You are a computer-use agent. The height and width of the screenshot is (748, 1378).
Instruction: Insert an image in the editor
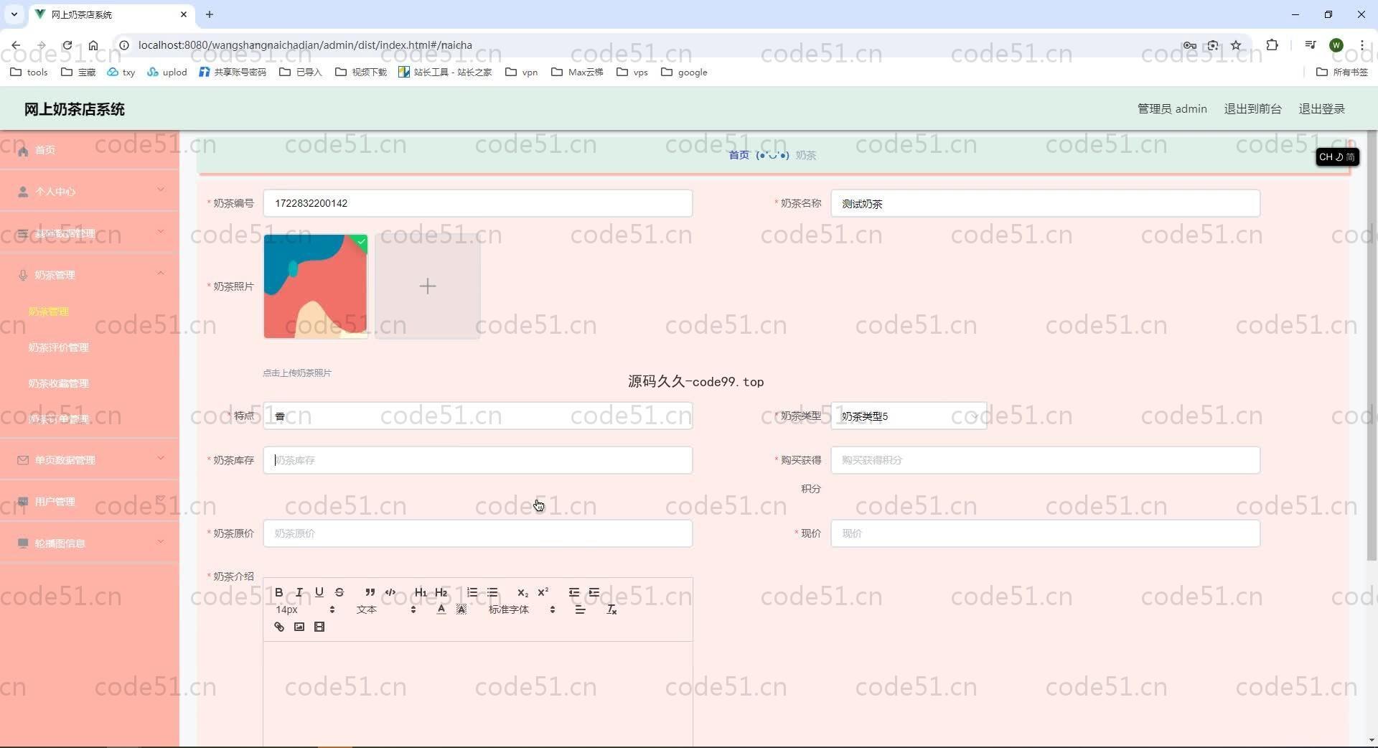pyautogui.click(x=299, y=627)
